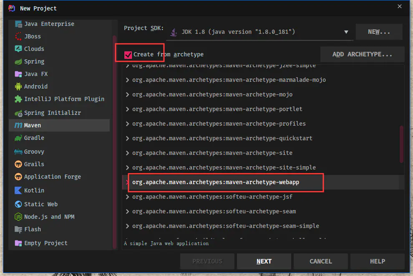413x276 pixels.
Task: Expand softeu-archetype-seam-simple node
Action: (x=128, y=226)
